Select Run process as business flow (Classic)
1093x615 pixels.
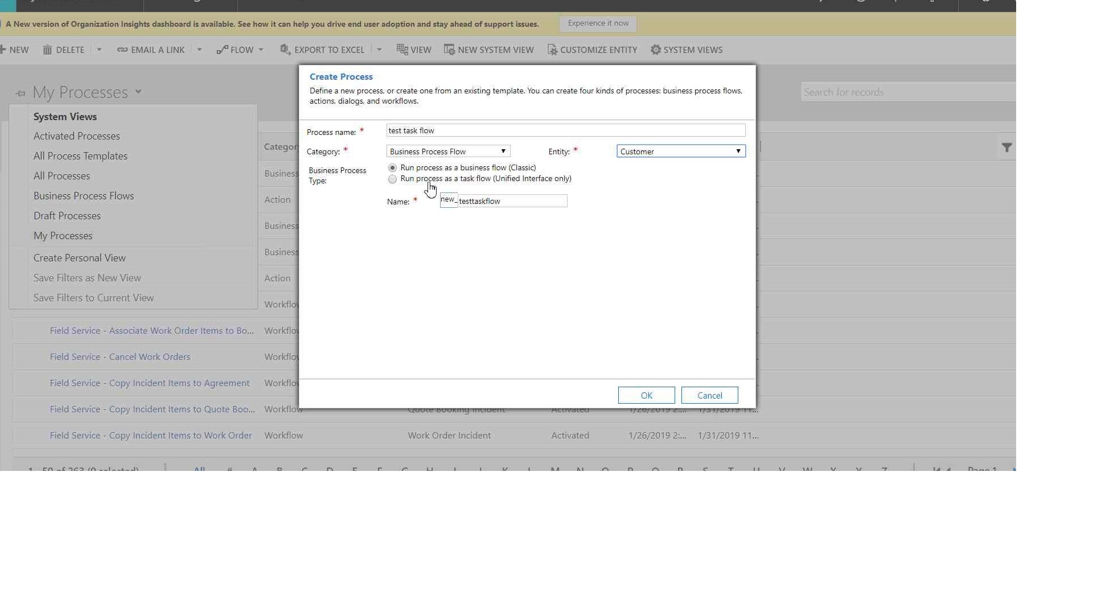(392, 168)
